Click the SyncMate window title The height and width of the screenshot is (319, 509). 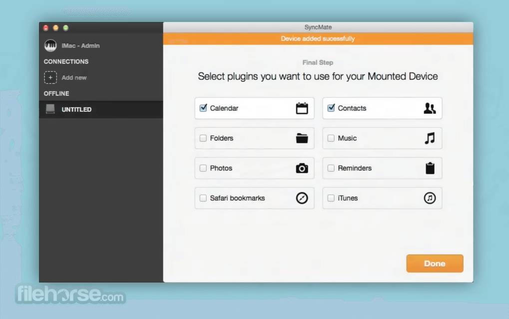[318, 27]
